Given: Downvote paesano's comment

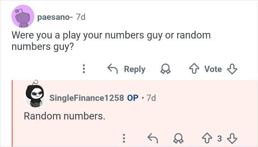Looking at the screenshot, I should coord(232,69).
